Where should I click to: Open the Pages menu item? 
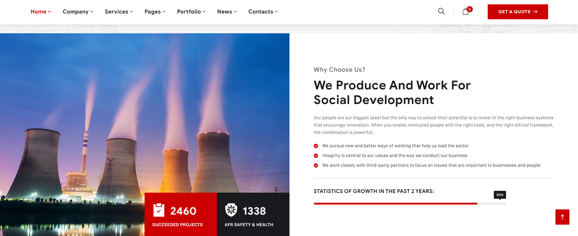pyautogui.click(x=155, y=12)
